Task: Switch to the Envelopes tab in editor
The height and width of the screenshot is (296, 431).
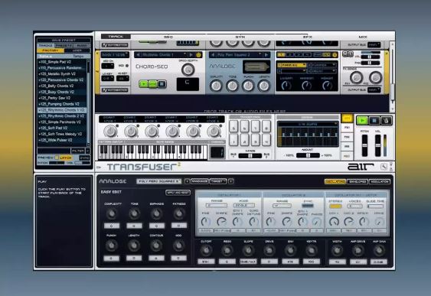Action: [x=358, y=181]
